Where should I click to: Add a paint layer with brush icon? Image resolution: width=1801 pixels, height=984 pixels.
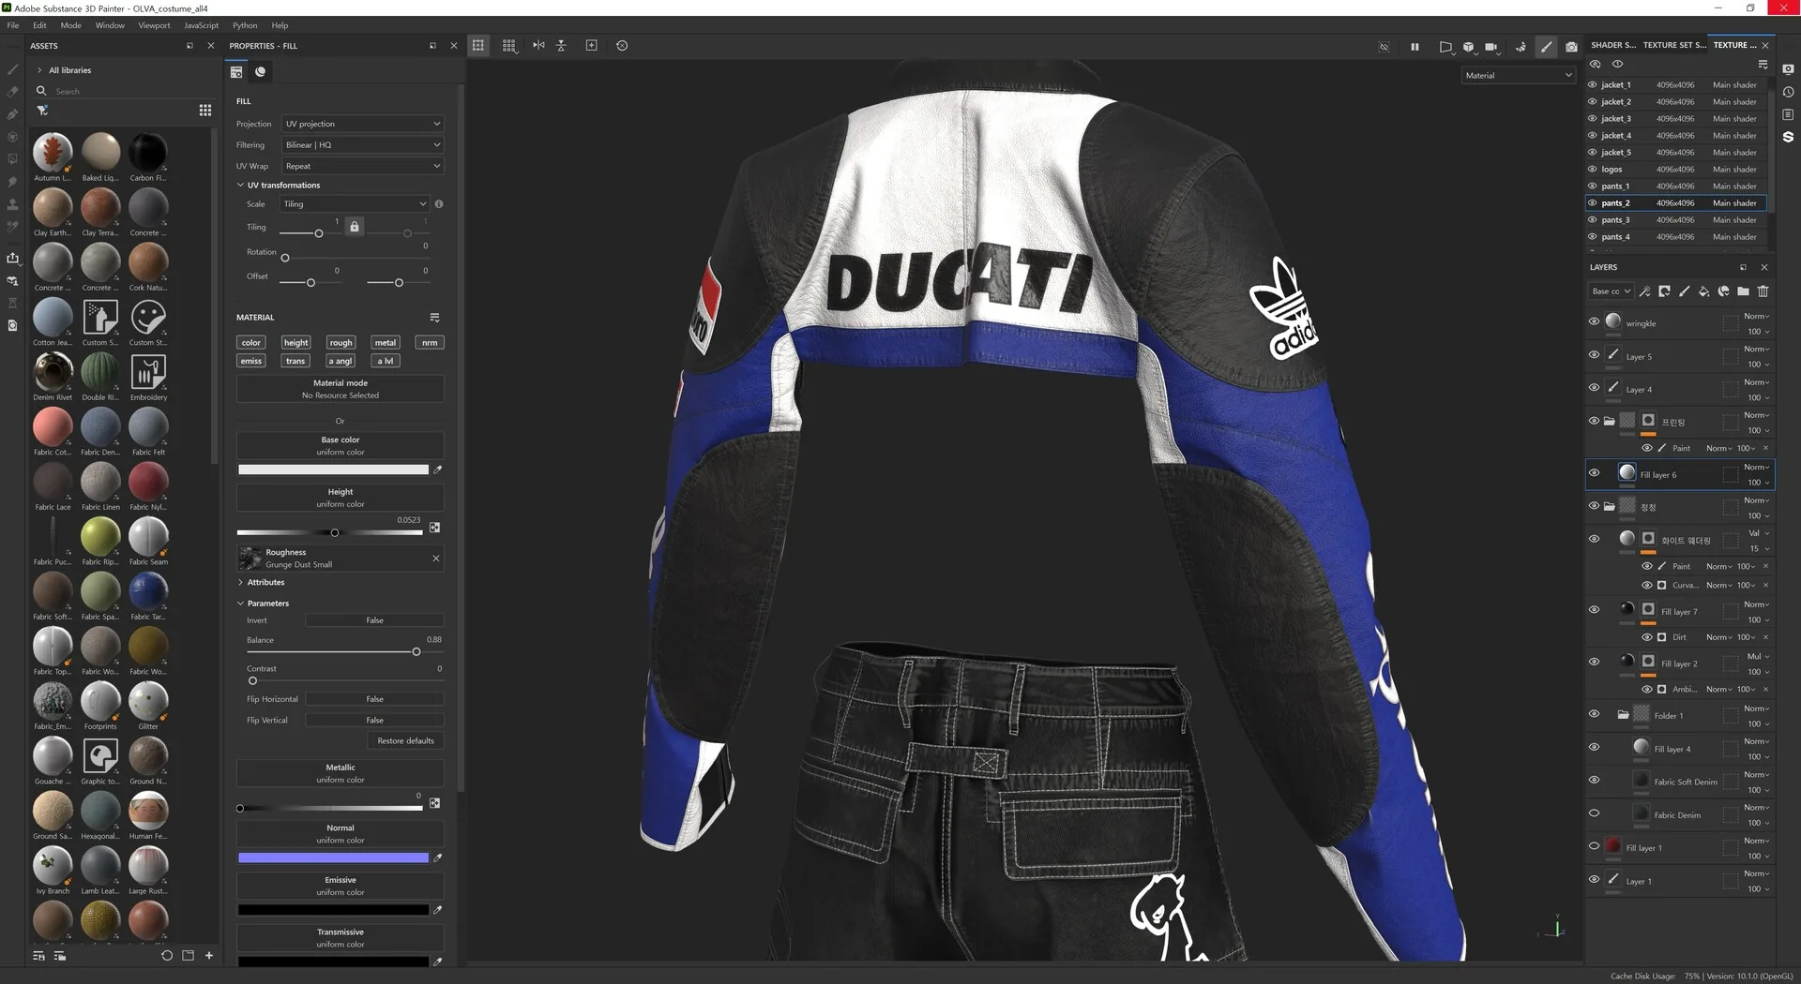click(x=1684, y=291)
